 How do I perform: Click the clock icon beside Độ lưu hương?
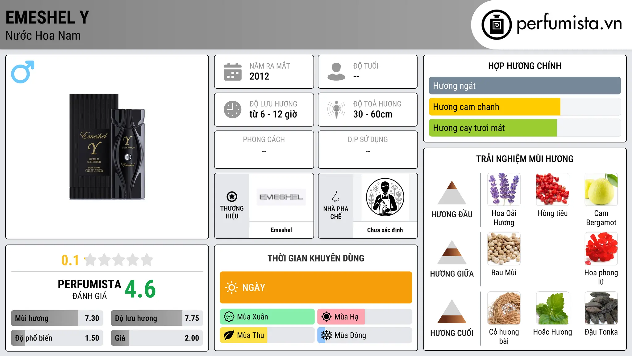click(x=233, y=109)
